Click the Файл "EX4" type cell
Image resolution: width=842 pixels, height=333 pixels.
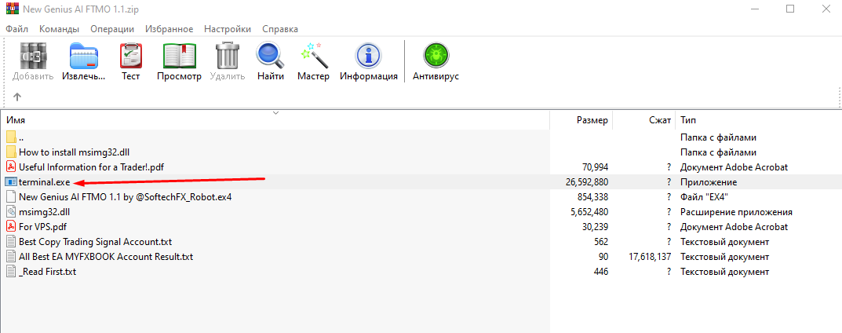tap(705, 197)
